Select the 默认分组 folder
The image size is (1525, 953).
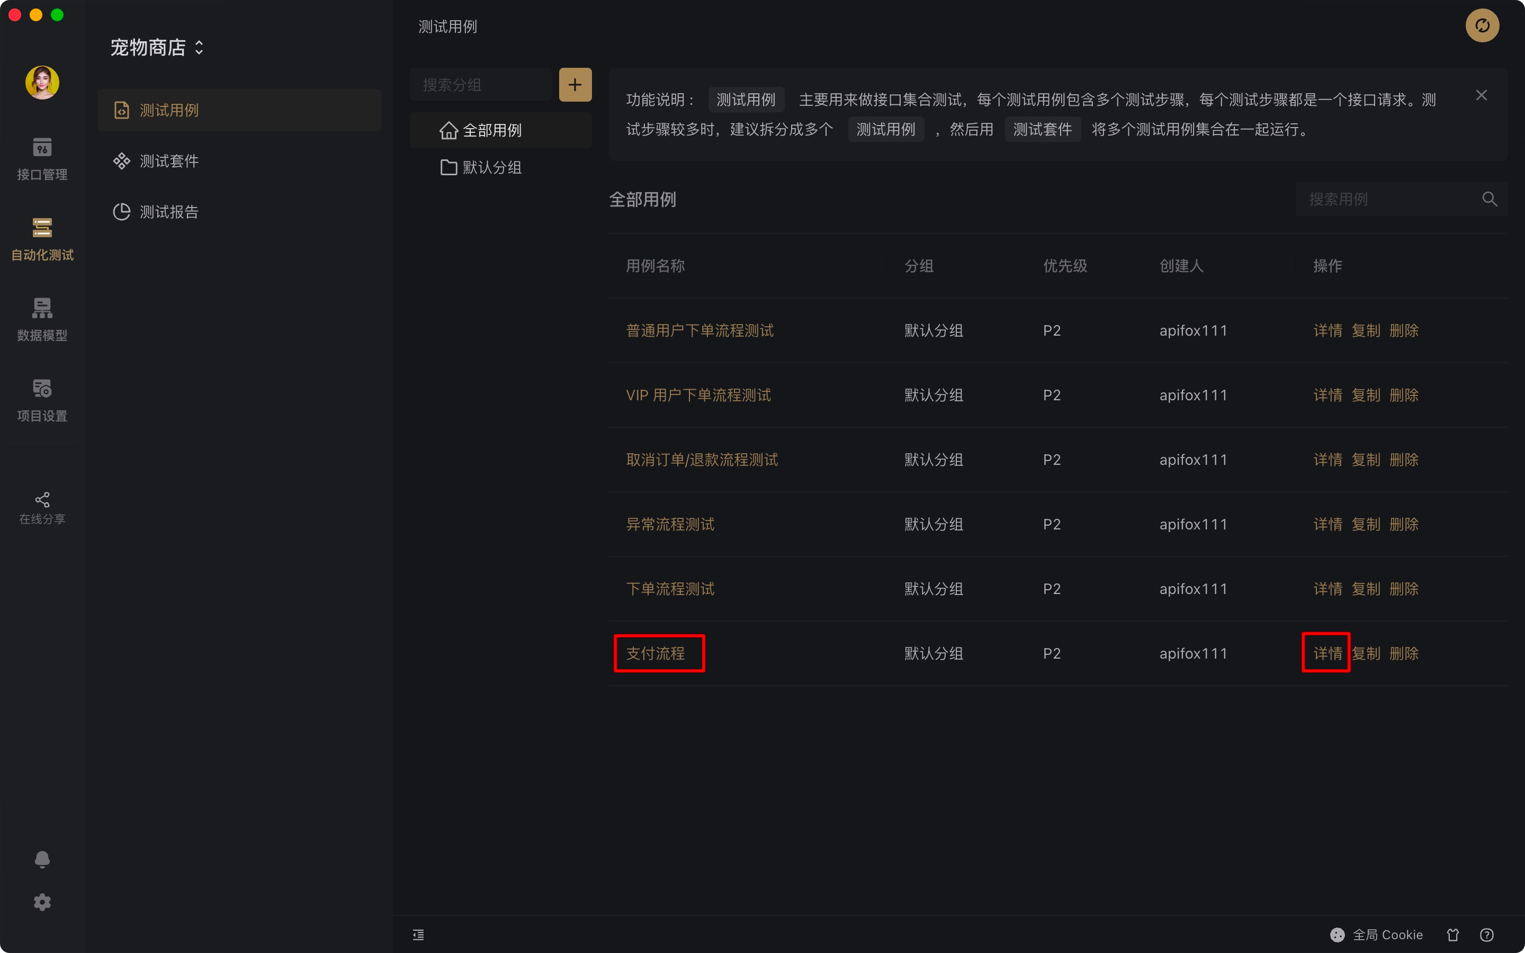click(x=491, y=168)
